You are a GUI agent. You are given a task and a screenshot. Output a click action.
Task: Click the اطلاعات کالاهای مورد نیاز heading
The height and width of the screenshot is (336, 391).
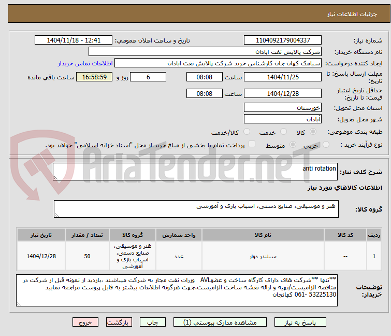(x=344, y=188)
